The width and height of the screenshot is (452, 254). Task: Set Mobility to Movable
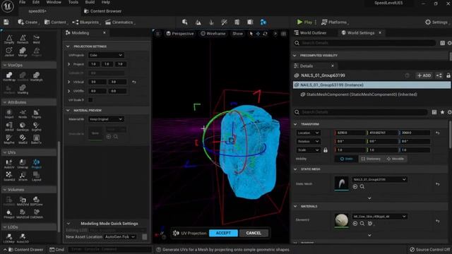click(395, 159)
